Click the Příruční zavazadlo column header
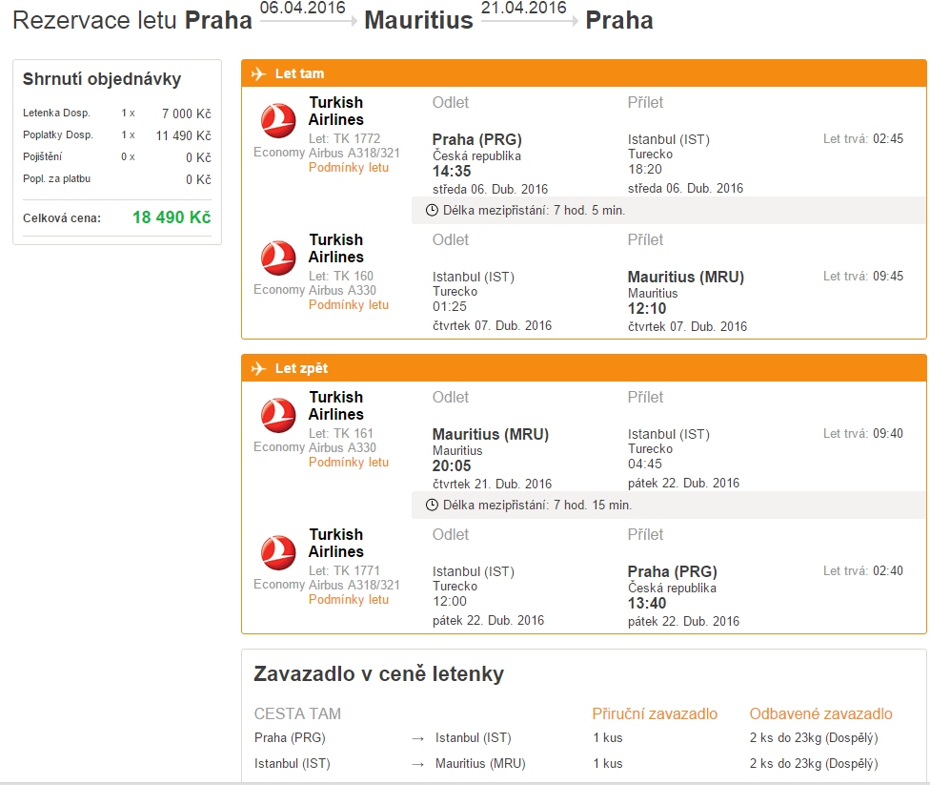Screen dimensions: 930x785 [x=655, y=713]
